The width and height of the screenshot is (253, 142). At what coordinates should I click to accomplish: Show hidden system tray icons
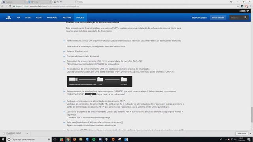click(225, 139)
